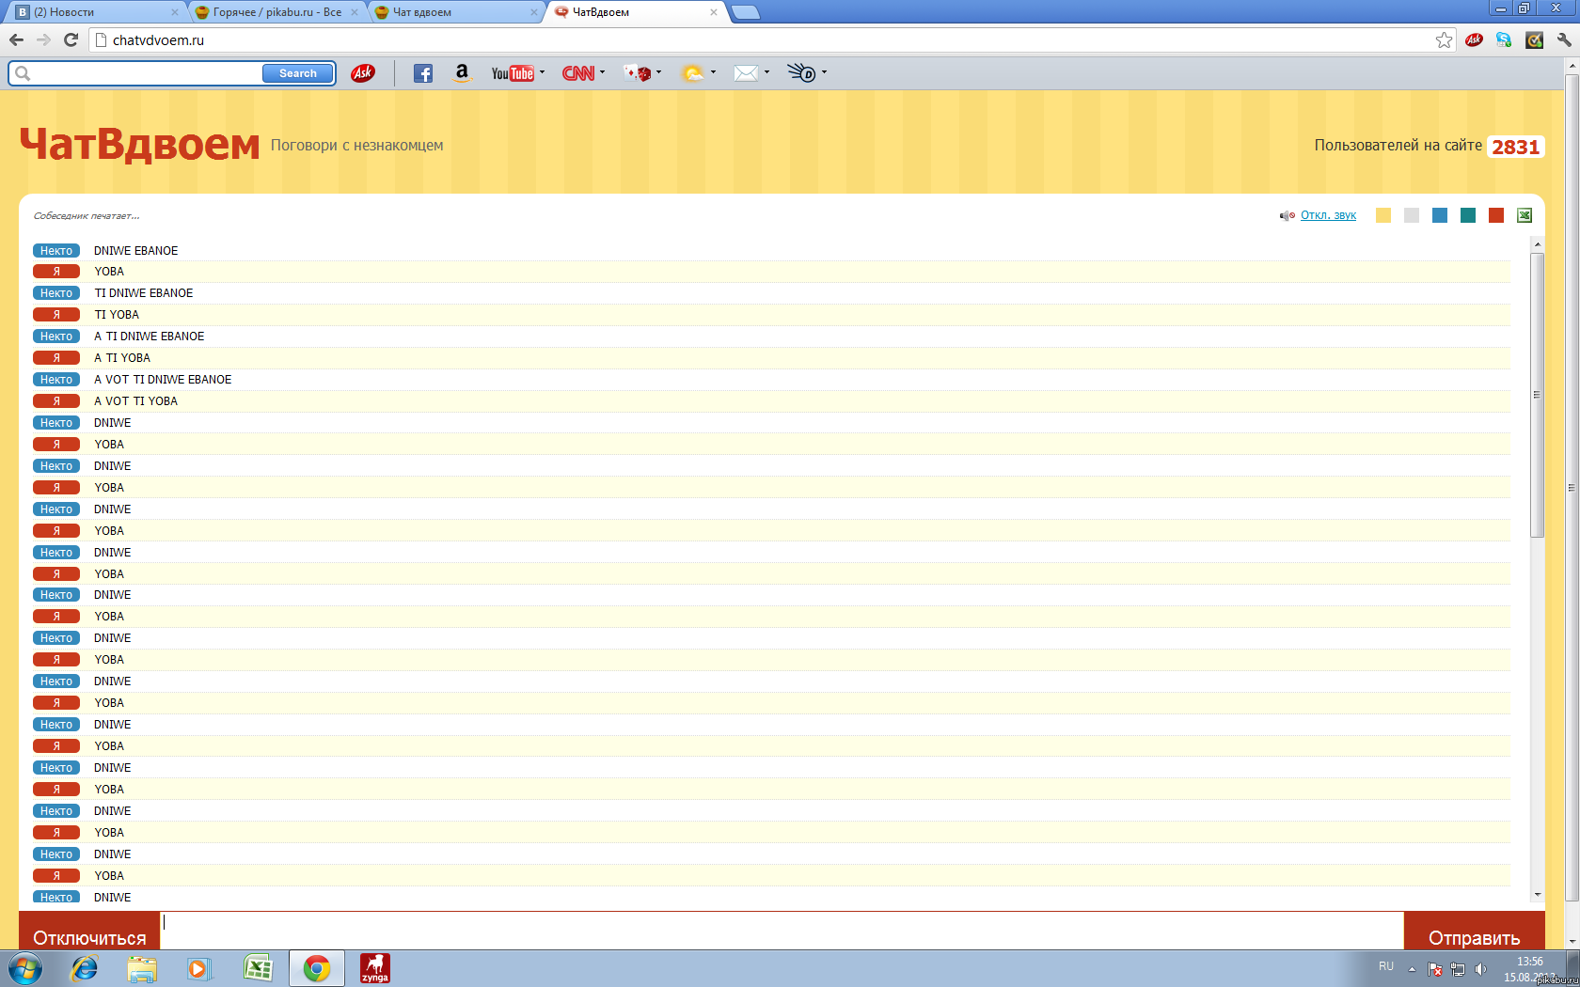Image resolution: width=1580 pixels, height=987 pixels.
Task: Expand the dice games dropdown arrow
Action: click(x=658, y=72)
